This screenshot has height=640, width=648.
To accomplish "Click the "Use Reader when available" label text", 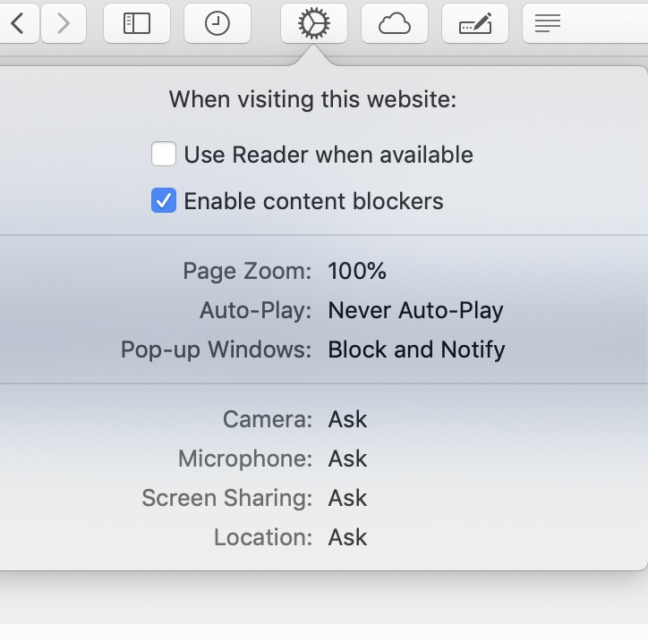I will [328, 155].
